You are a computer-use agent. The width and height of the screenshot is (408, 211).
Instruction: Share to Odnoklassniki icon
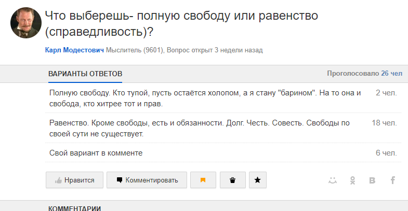352,180
